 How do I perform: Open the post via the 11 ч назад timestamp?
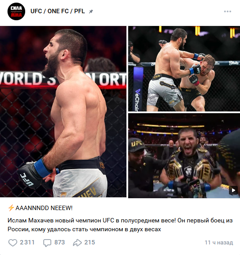click(219, 243)
